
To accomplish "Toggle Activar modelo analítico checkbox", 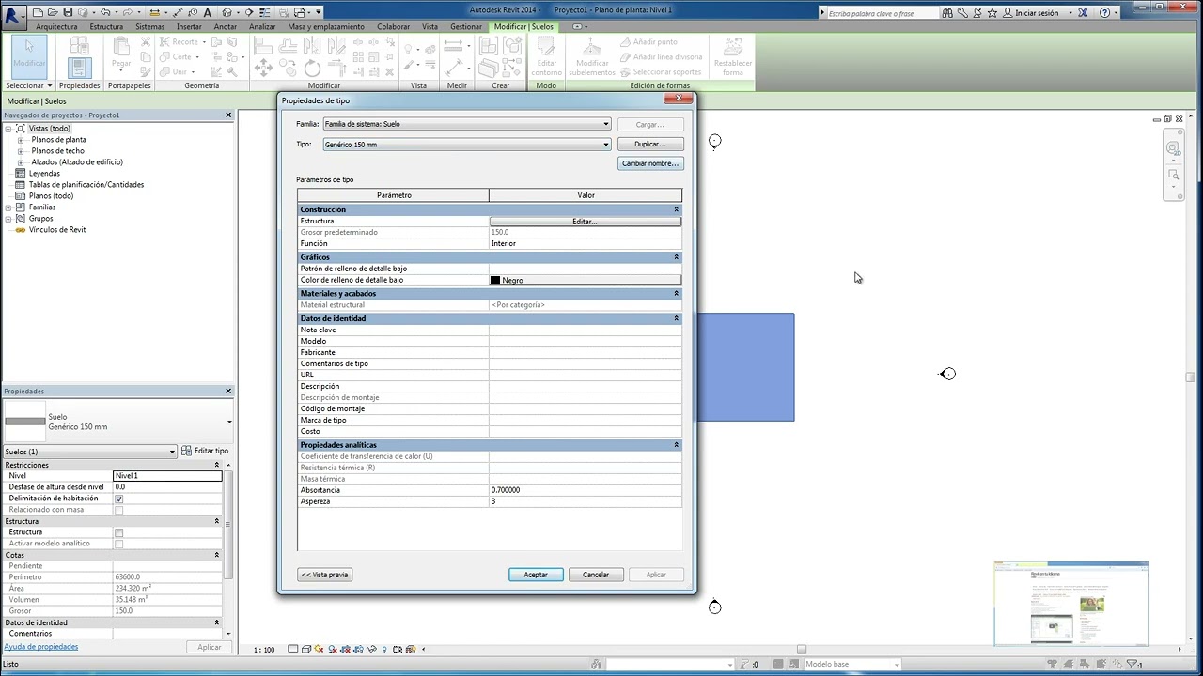I will [118, 544].
